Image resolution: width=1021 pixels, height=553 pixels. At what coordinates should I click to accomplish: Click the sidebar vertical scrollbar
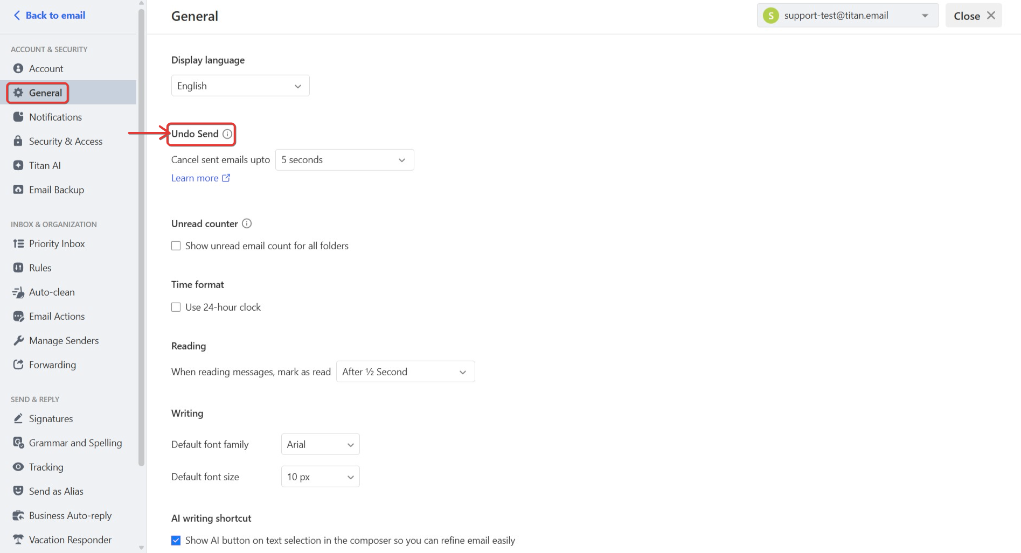coord(142,237)
